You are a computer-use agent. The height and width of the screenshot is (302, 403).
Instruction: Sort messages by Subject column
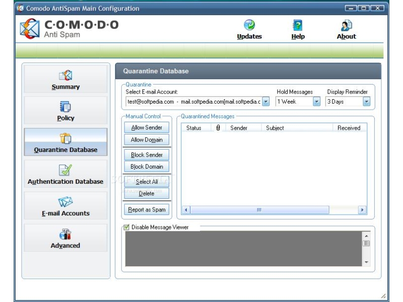pos(275,128)
